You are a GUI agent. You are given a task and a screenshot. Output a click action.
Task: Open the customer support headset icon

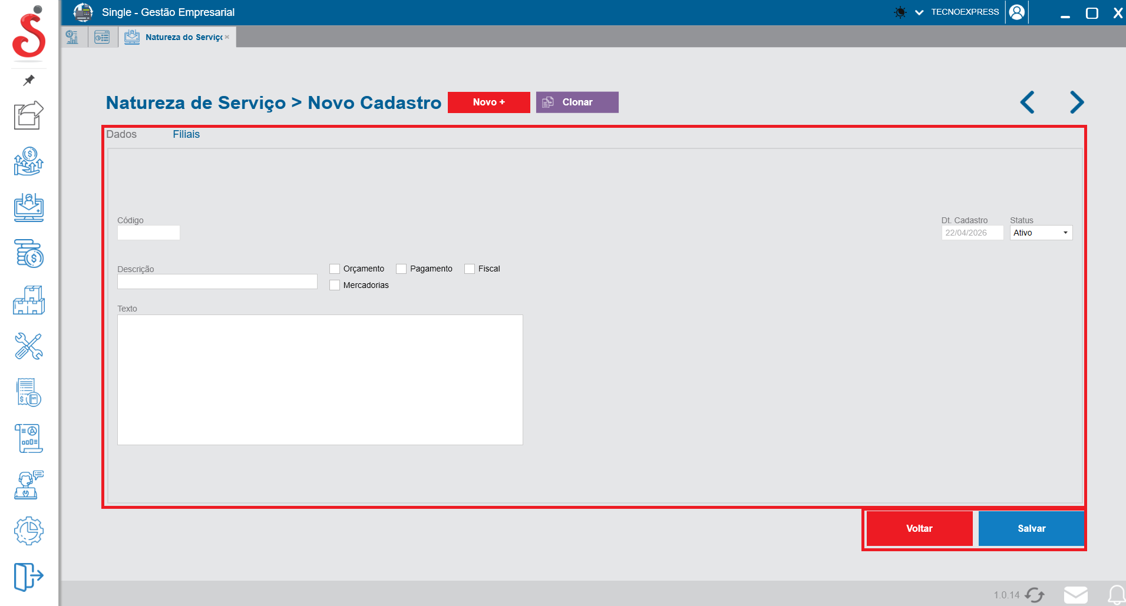29,485
